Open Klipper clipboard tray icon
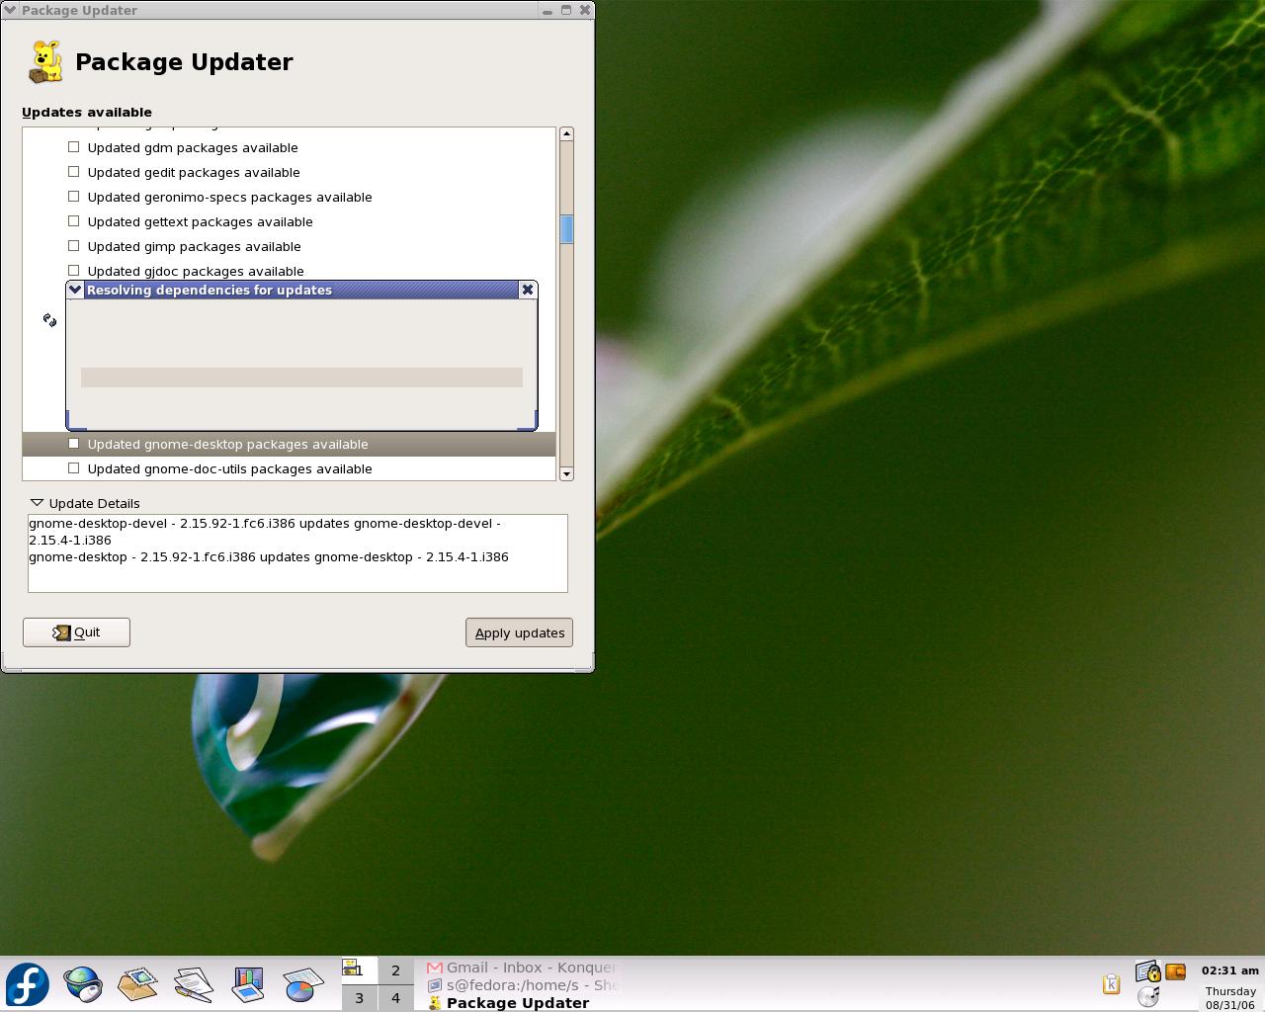 1111,983
